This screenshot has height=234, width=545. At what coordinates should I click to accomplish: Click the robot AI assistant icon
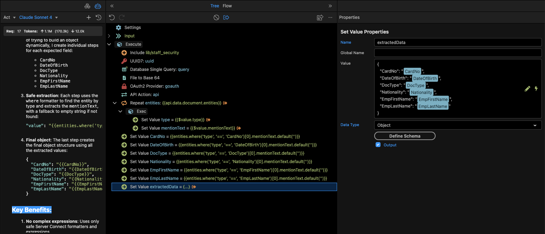[98, 6]
